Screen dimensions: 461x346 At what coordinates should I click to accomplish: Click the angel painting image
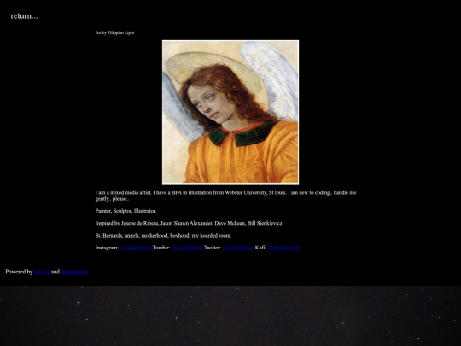pyautogui.click(x=230, y=112)
